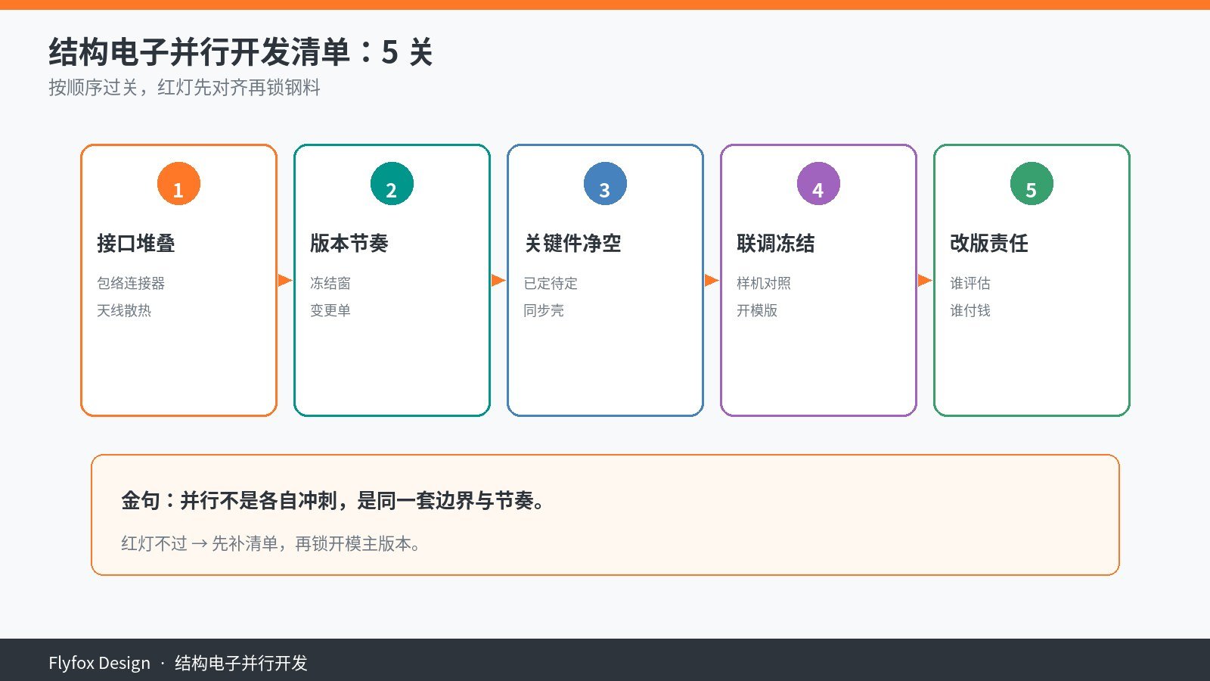Click the teal number 2 circle
The image size is (1210, 681).
392,184
